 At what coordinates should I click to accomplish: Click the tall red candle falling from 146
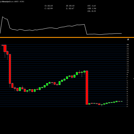tap(10, 69)
